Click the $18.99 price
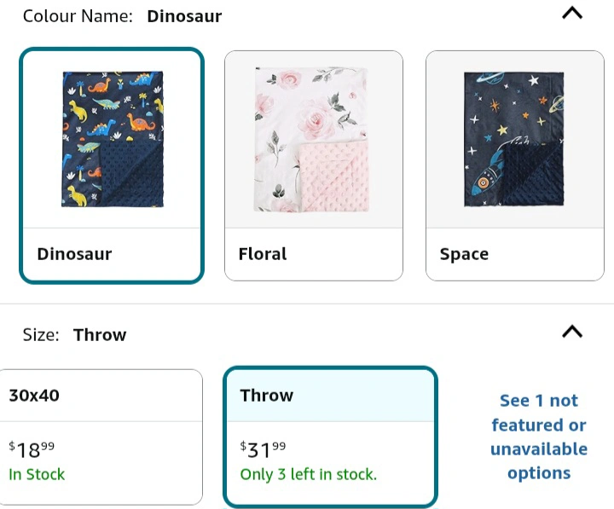Screen dimensions: 614x509 pyautogui.click(x=32, y=449)
